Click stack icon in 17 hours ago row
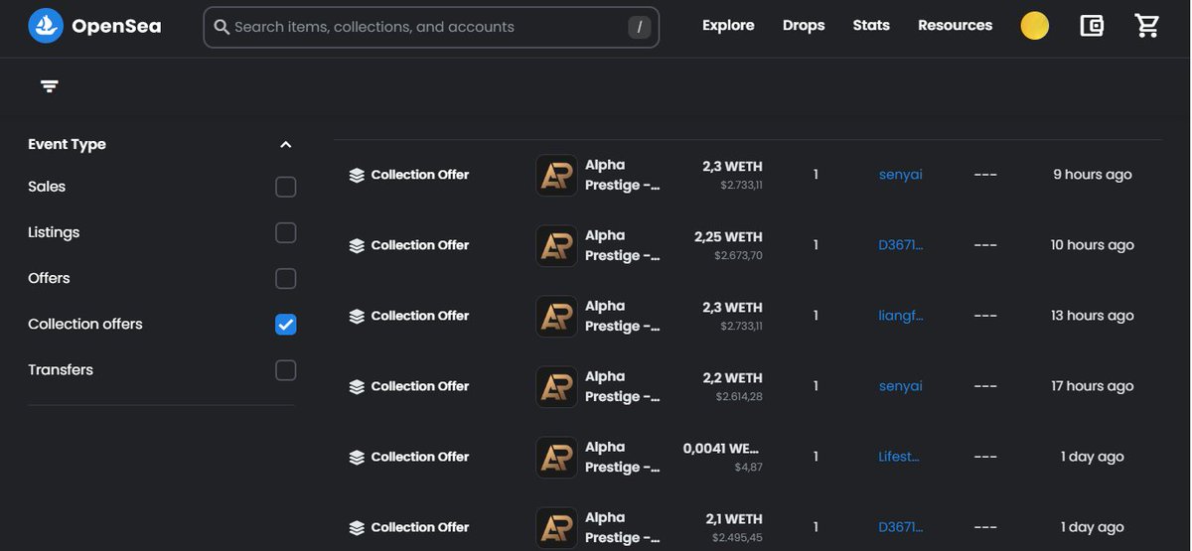 click(357, 386)
